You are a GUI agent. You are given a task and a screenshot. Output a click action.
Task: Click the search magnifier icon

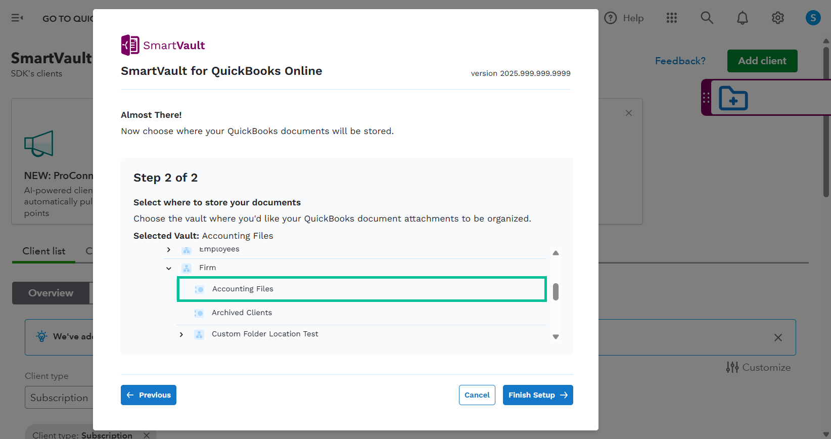click(707, 18)
